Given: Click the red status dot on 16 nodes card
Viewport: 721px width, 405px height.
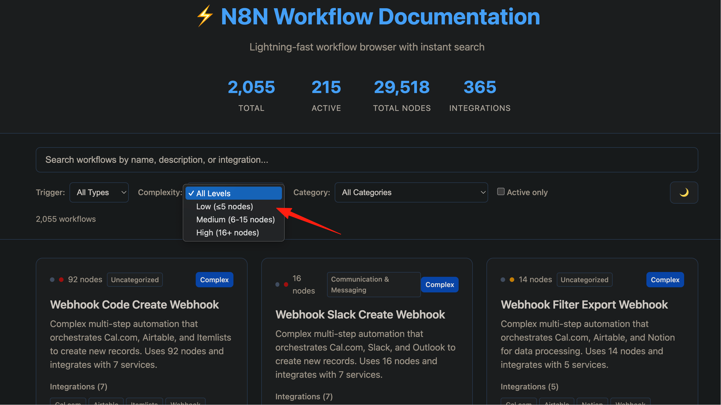Looking at the screenshot, I should click(286, 285).
